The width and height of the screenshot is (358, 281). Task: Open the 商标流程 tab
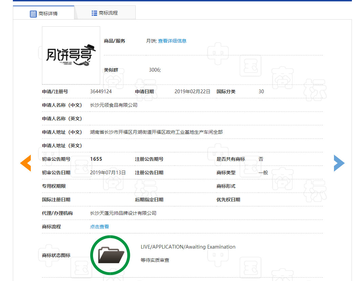[x=105, y=13]
